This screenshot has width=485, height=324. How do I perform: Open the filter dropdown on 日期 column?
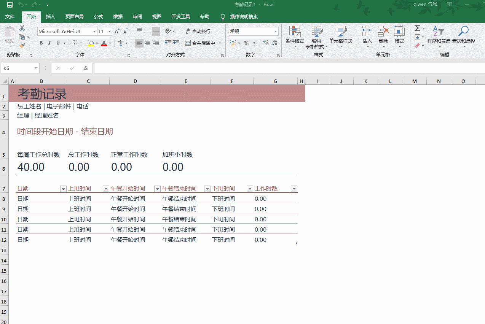point(63,189)
